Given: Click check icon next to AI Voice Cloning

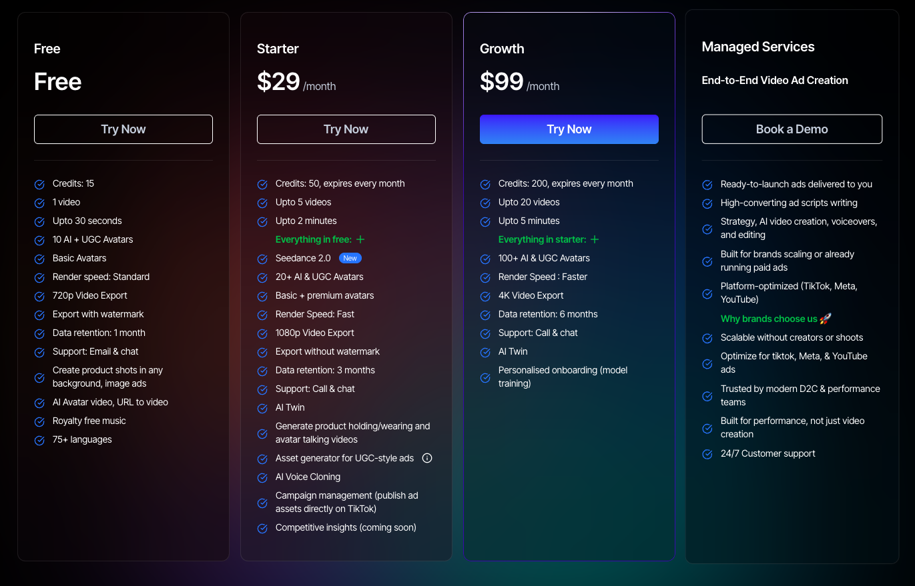Looking at the screenshot, I should pos(262,477).
